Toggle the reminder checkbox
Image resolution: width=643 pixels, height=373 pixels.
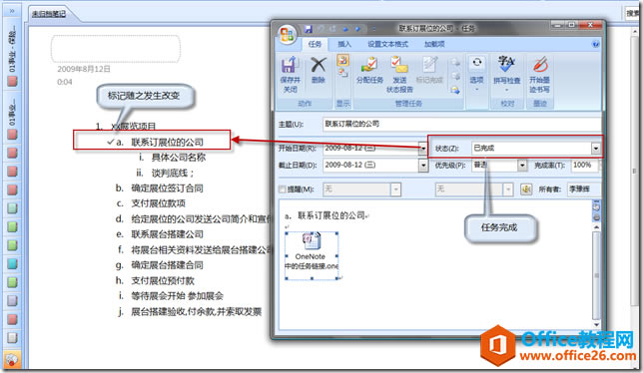pos(283,189)
